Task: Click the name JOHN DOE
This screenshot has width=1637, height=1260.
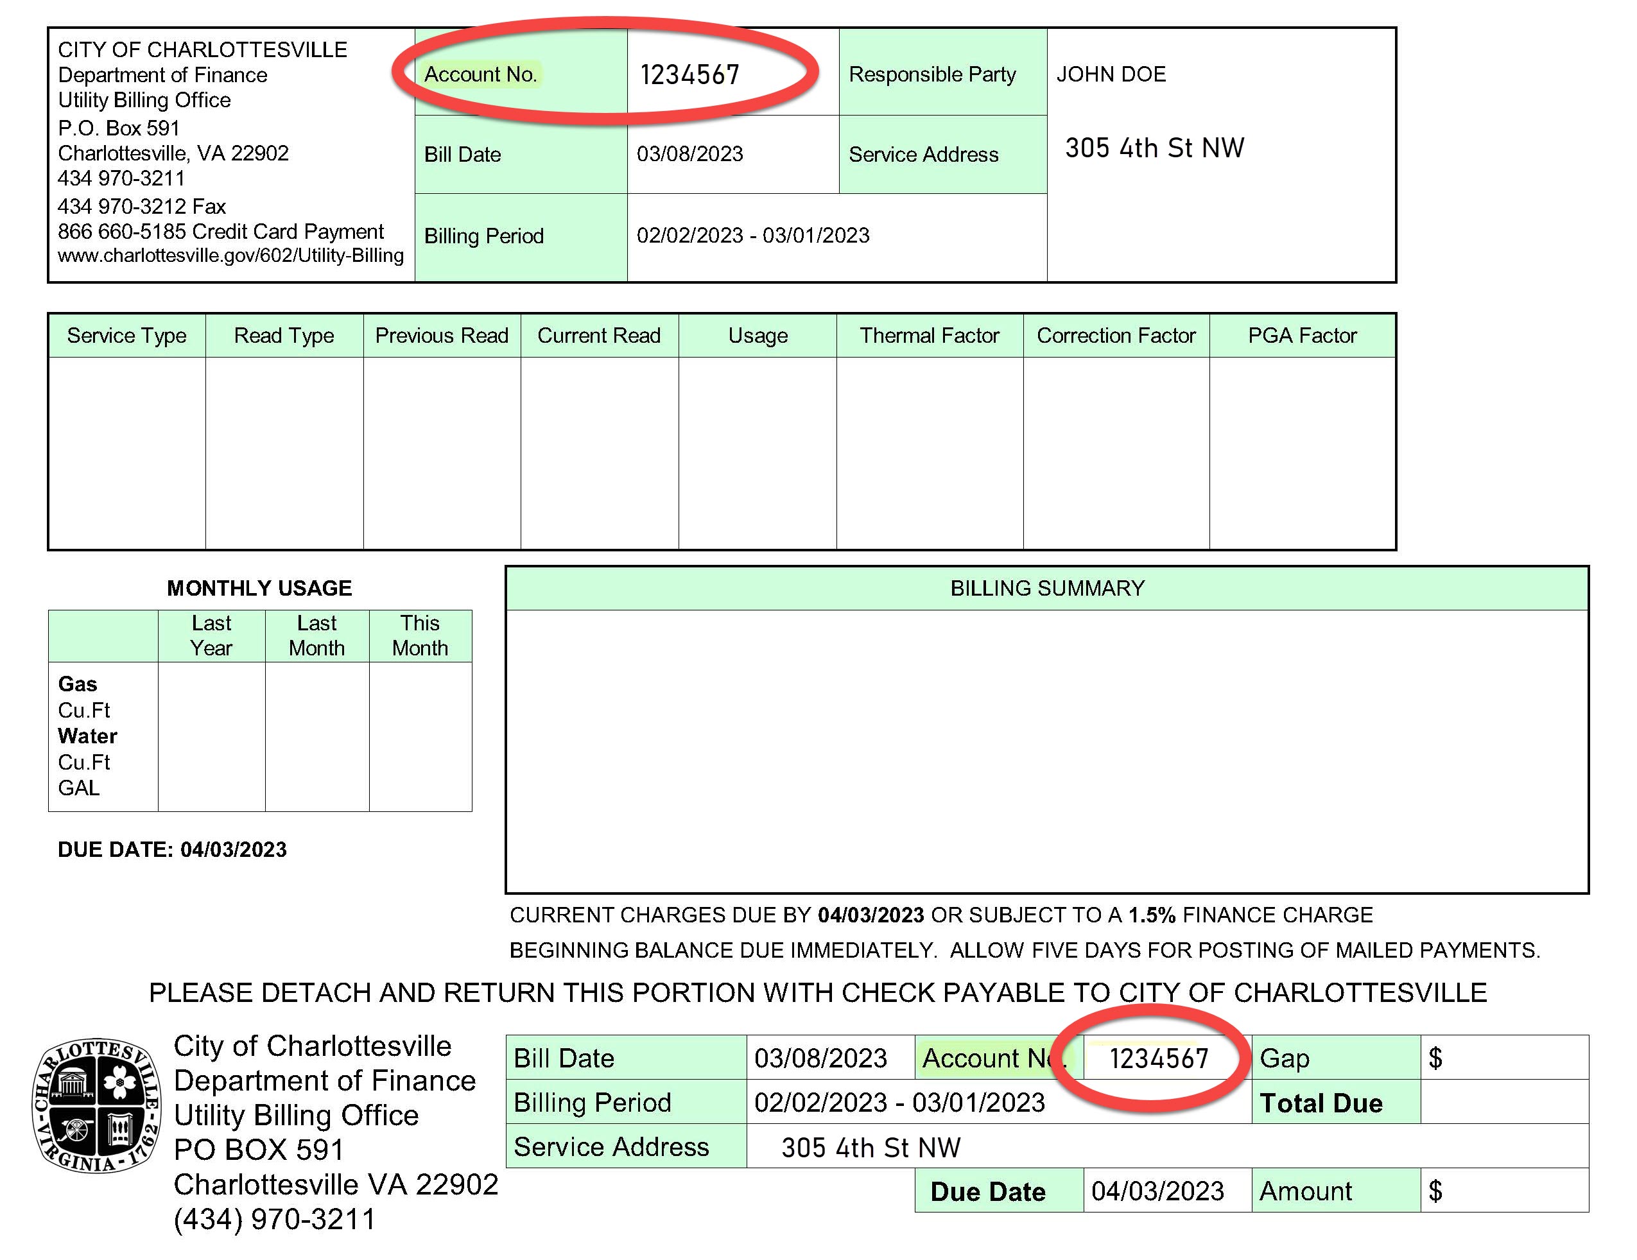Action: (x=1111, y=74)
